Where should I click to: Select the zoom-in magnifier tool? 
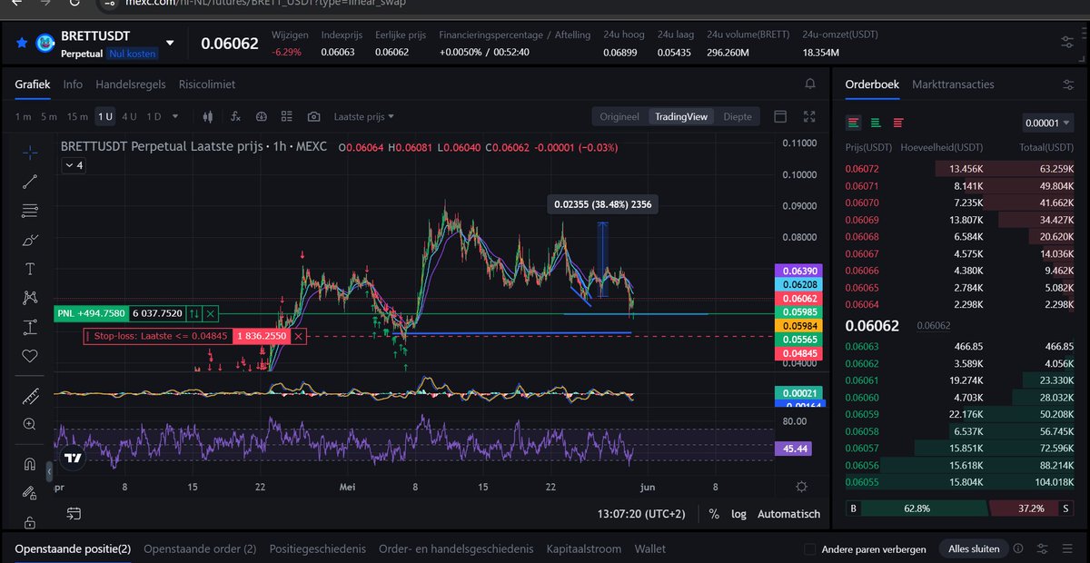(30, 424)
